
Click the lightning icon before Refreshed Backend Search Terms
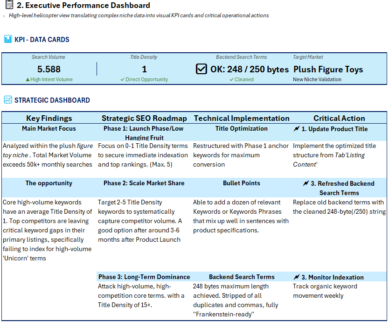click(306, 183)
